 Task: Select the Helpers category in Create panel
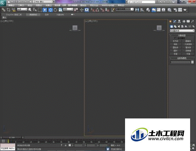pos(186,27)
